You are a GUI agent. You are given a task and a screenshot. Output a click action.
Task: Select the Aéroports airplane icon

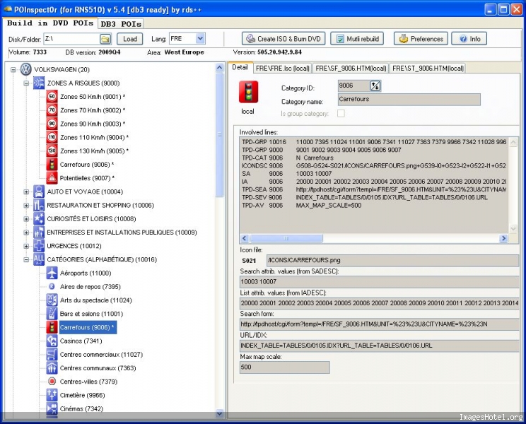click(52, 273)
